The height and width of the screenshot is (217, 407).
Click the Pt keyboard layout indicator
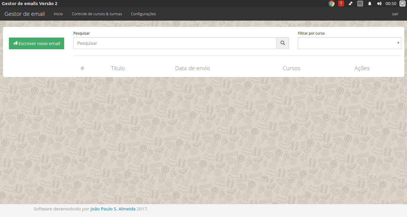tap(360, 4)
